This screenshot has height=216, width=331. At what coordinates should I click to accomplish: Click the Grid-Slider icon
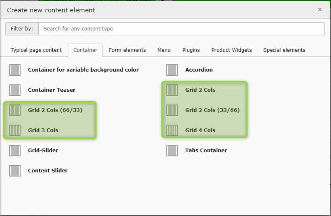pyautogui.click(x=15, y=151)
